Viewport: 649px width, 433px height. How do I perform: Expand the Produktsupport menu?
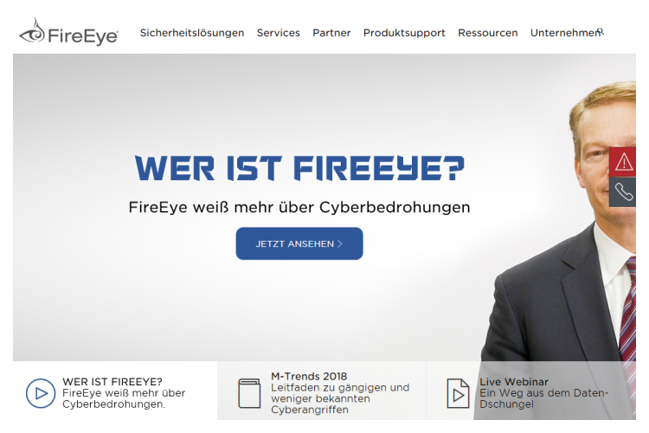point(404,33)
